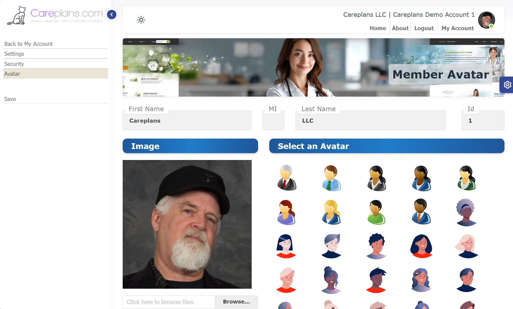This screenshot has width=513, height=309.
Task: Collapse the sidebar with the chevron button
Action: 112,15
